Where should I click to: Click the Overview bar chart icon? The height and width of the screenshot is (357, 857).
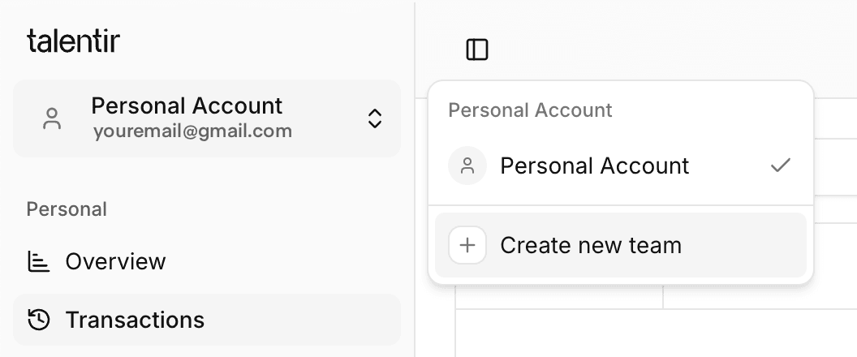tap(38, 261)
